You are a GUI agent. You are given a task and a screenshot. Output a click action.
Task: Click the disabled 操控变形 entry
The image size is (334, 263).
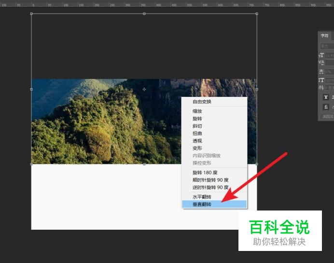click(214, 163)
